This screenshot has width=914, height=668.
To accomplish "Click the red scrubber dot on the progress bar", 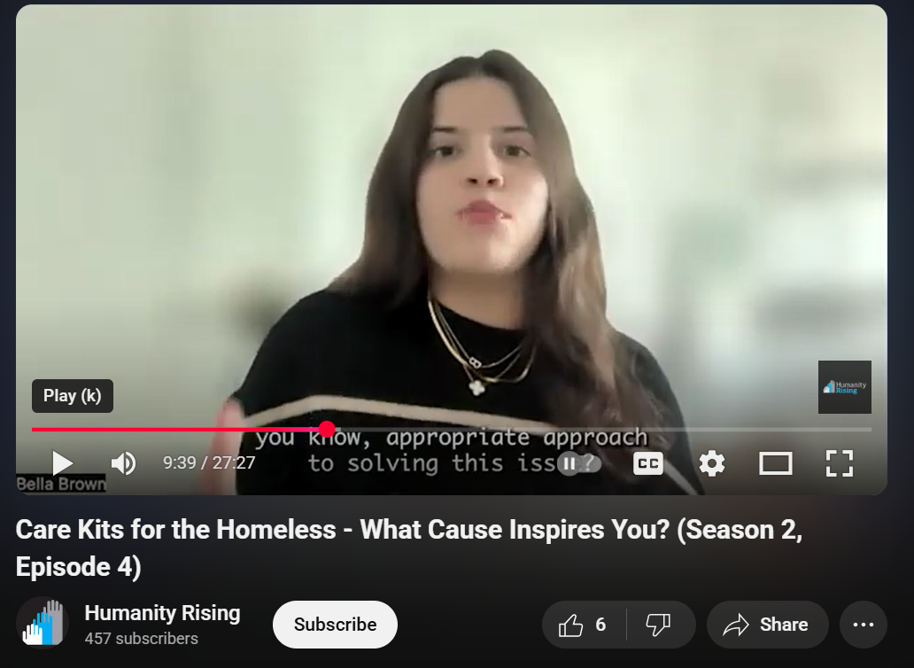I will pos(327,430).
